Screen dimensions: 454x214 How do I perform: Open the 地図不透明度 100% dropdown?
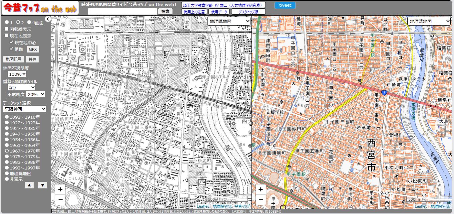point(17,74)
